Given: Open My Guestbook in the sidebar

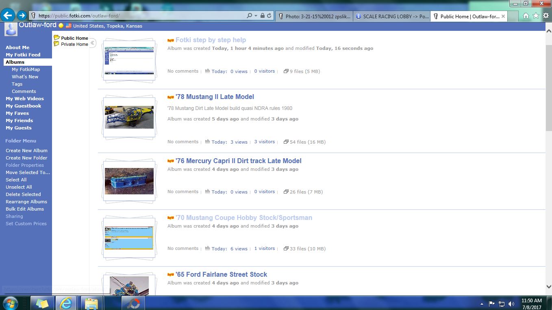Looking at the screenshot, I should 23,106.
